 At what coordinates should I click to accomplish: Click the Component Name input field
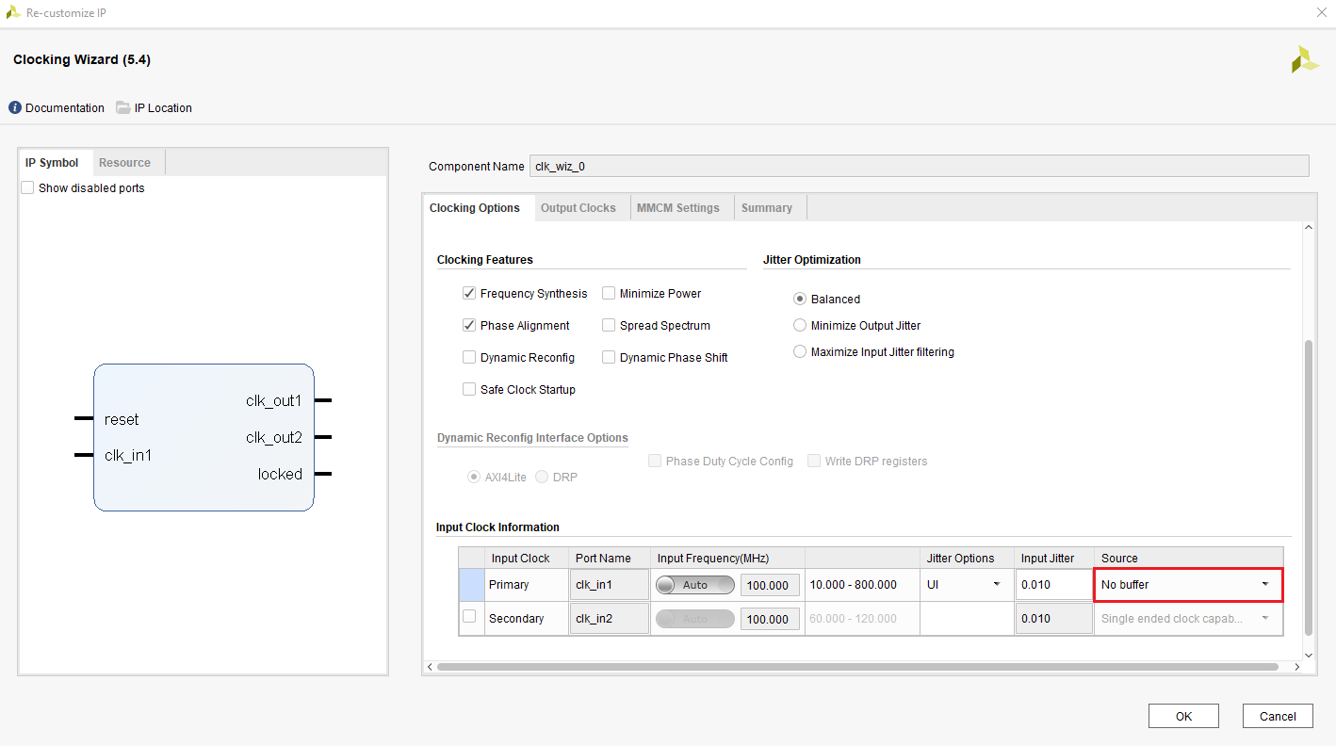click(754, 166)
